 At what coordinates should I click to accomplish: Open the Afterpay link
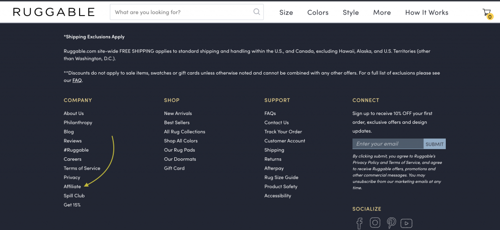pyautogui.click(x=274, y=168)
